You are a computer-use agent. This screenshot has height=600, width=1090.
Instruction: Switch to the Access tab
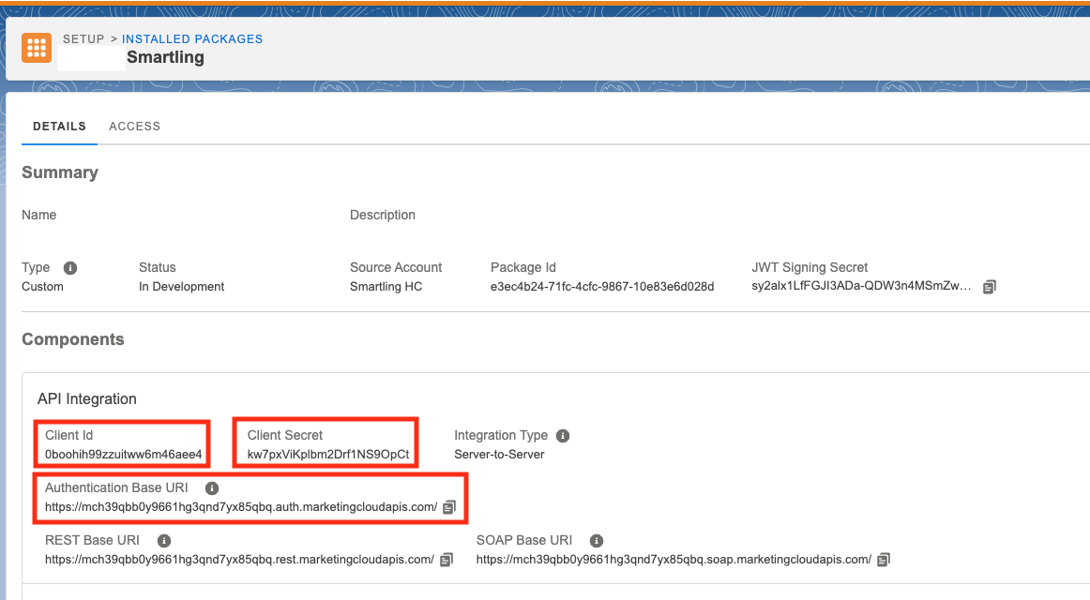coord(135,127)
